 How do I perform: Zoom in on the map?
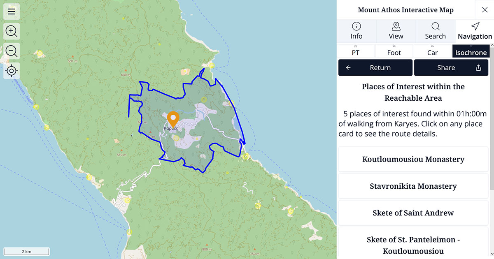[12, 31]
